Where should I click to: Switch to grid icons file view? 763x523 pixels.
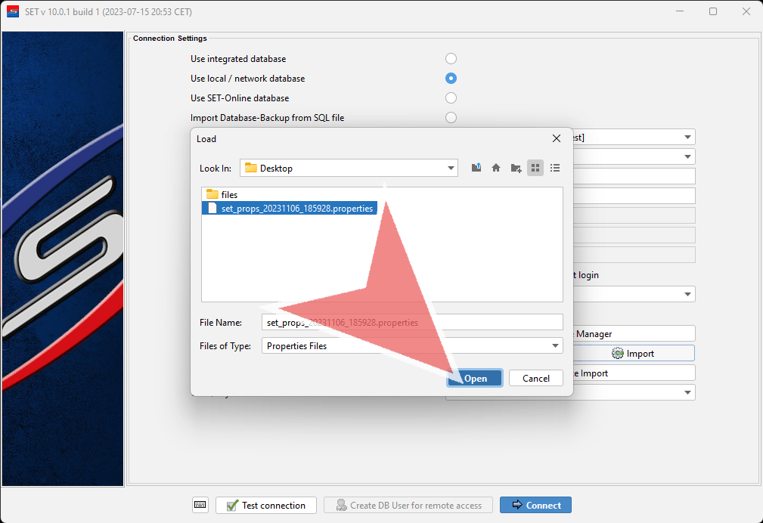pyautogui.click(x=535, y=168)
